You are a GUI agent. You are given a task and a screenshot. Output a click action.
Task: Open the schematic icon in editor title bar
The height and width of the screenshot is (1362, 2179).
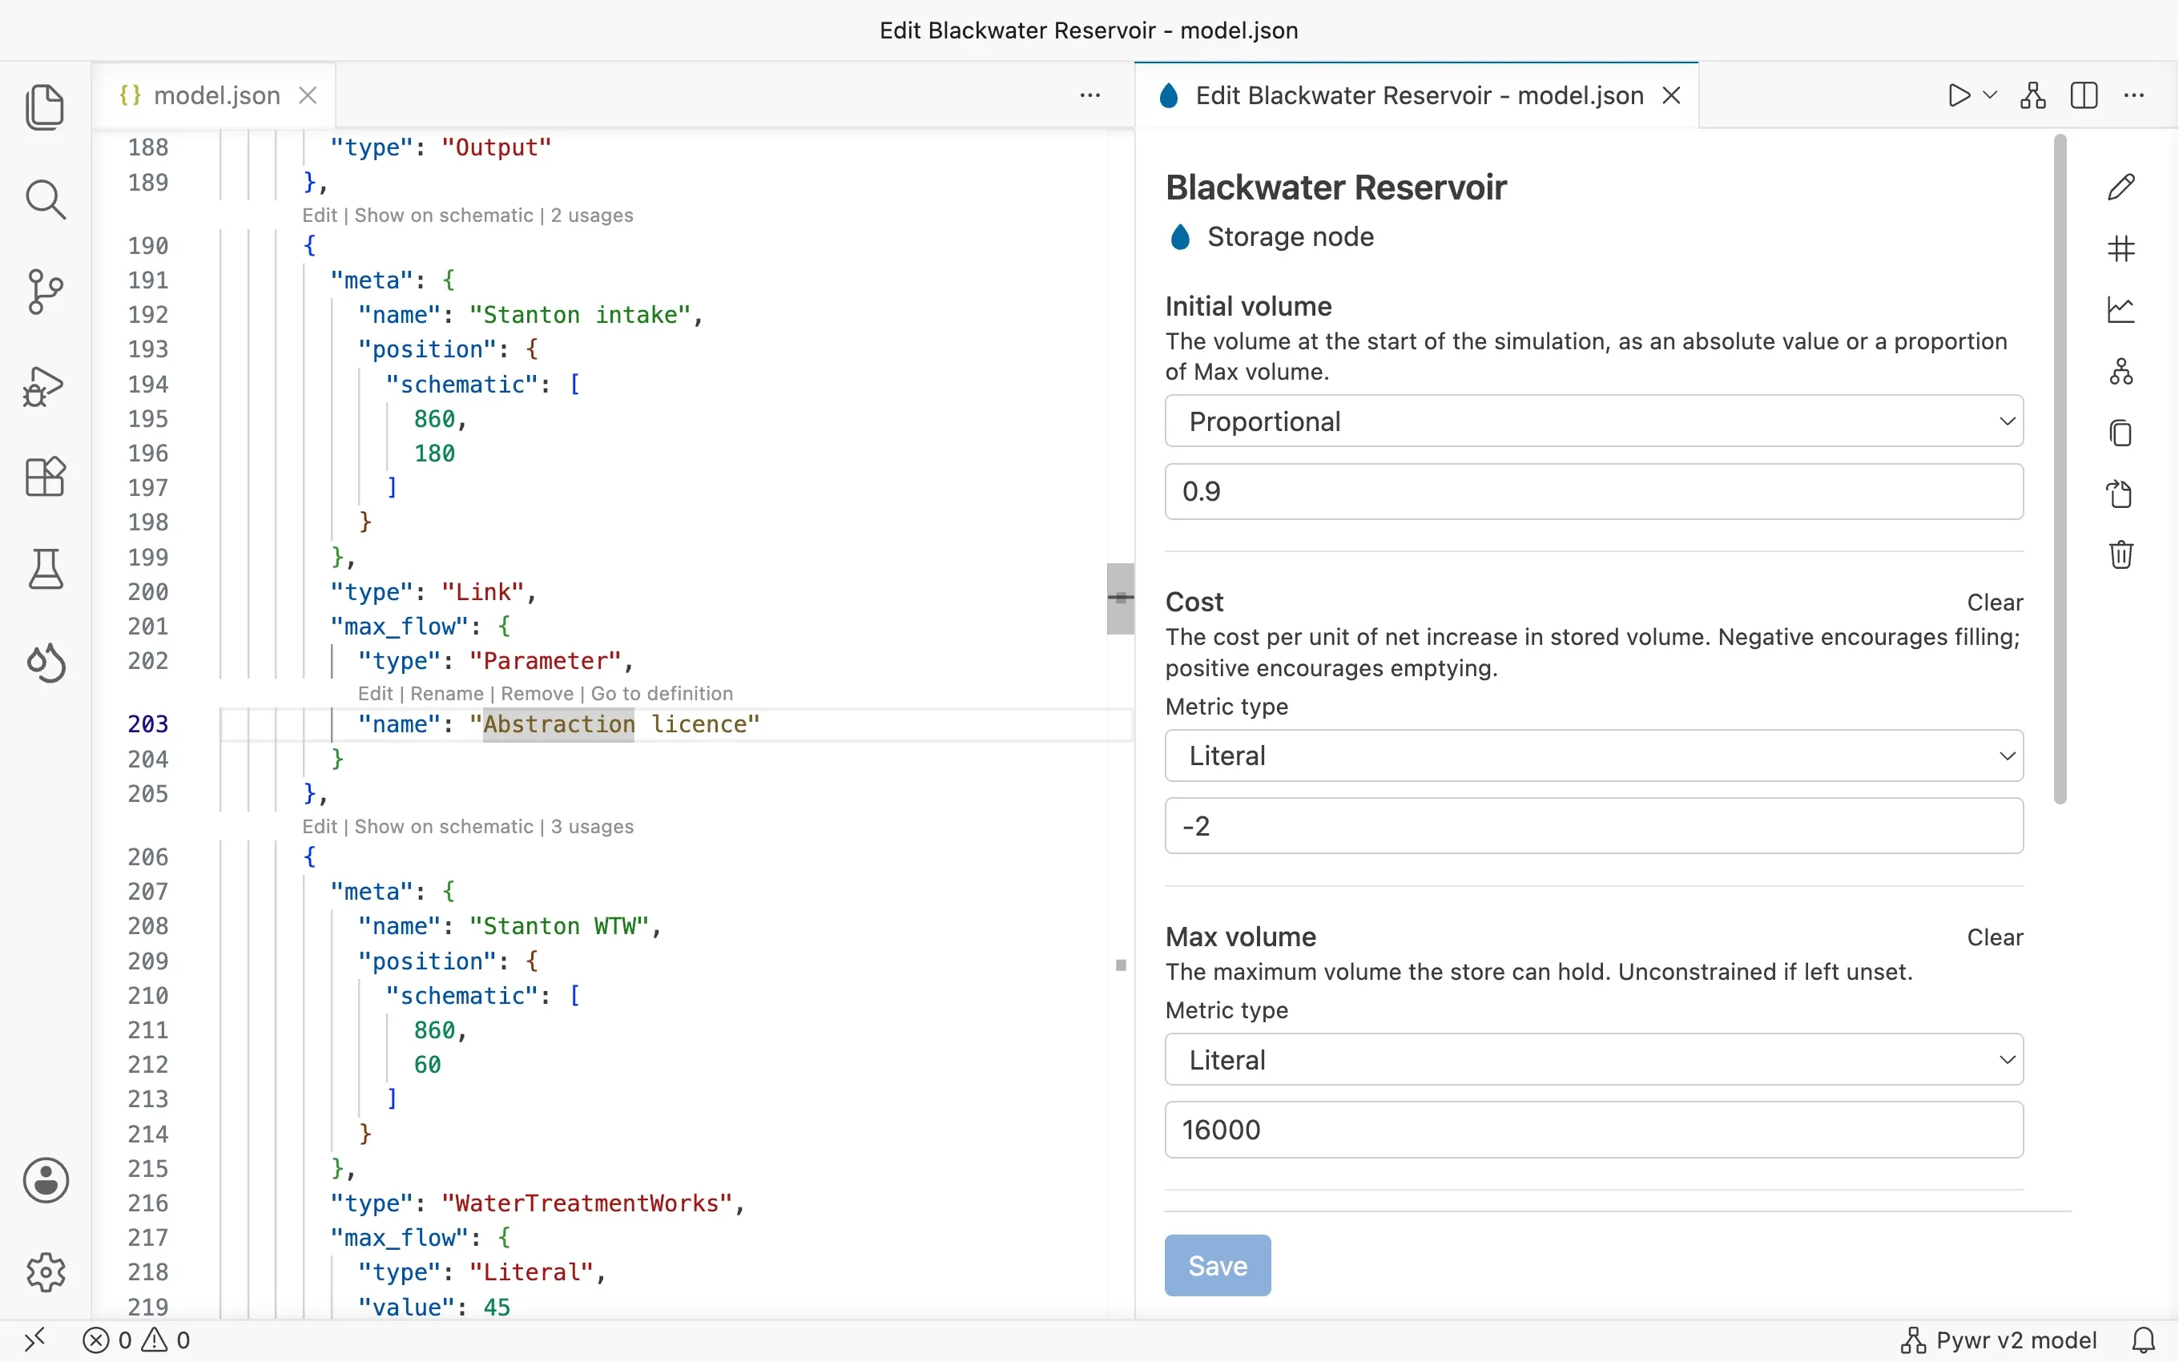click(x=2033, y=95)
